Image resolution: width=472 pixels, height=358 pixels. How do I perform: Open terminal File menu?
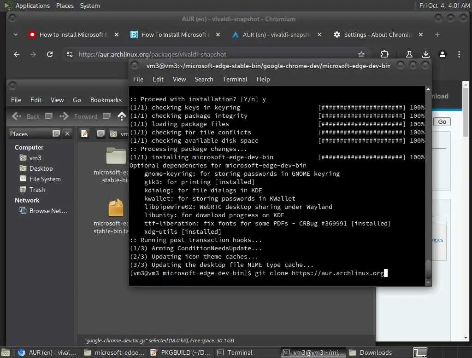(138, 79)
